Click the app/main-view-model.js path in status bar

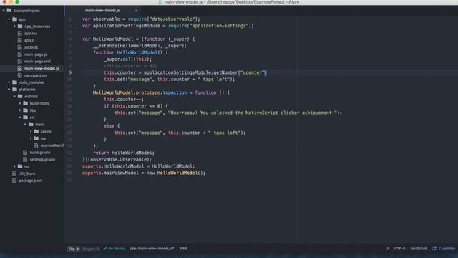click(152, 249)
